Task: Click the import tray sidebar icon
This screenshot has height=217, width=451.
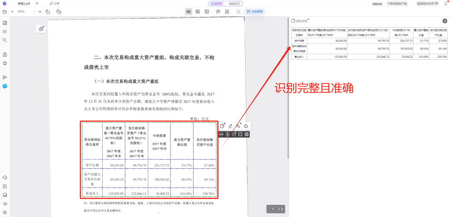Action: pos(5,55)
